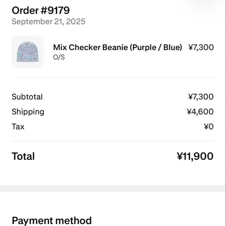Click the beanie item price ¥7,300

[x=201, y=47]
